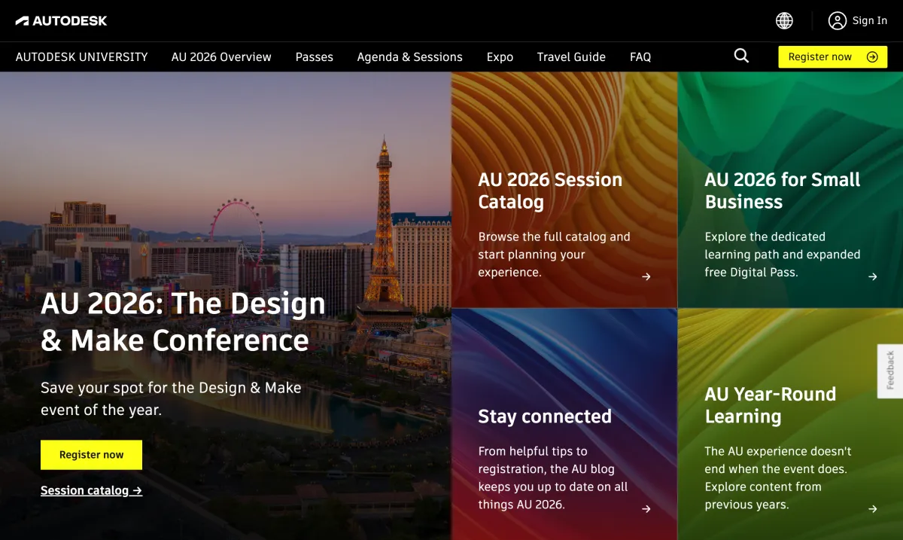Go to Passes menu item
This screenshot has height=540, width=903.
[x=315, y=56]
